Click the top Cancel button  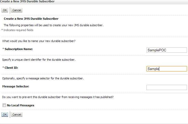[x=17, y=10]
